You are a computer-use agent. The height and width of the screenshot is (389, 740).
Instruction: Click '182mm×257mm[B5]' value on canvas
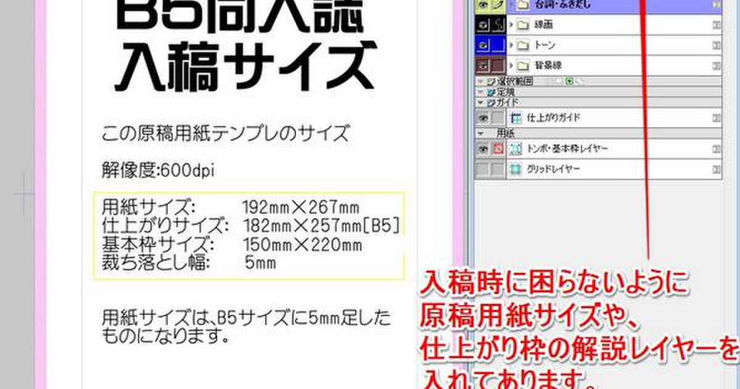(321, 226)
